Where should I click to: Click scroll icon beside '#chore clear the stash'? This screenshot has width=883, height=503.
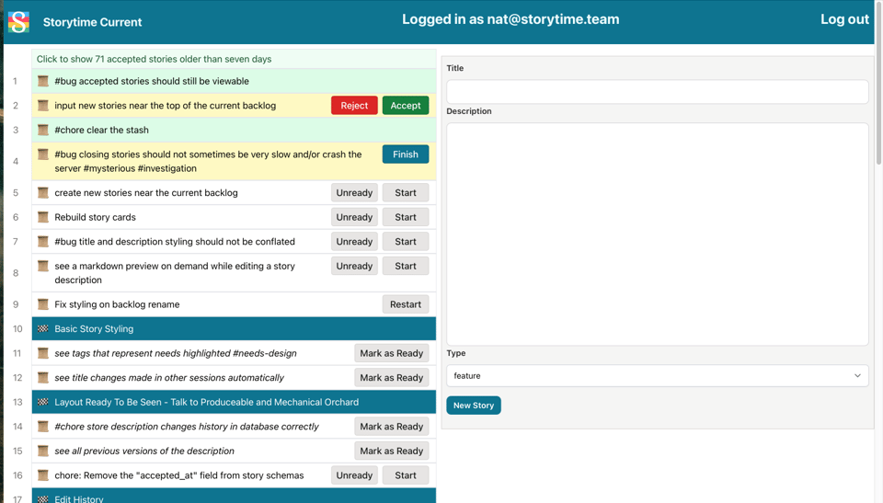pyautogui.click(x=43, y=130)
